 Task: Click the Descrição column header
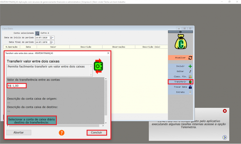(86, 47)
